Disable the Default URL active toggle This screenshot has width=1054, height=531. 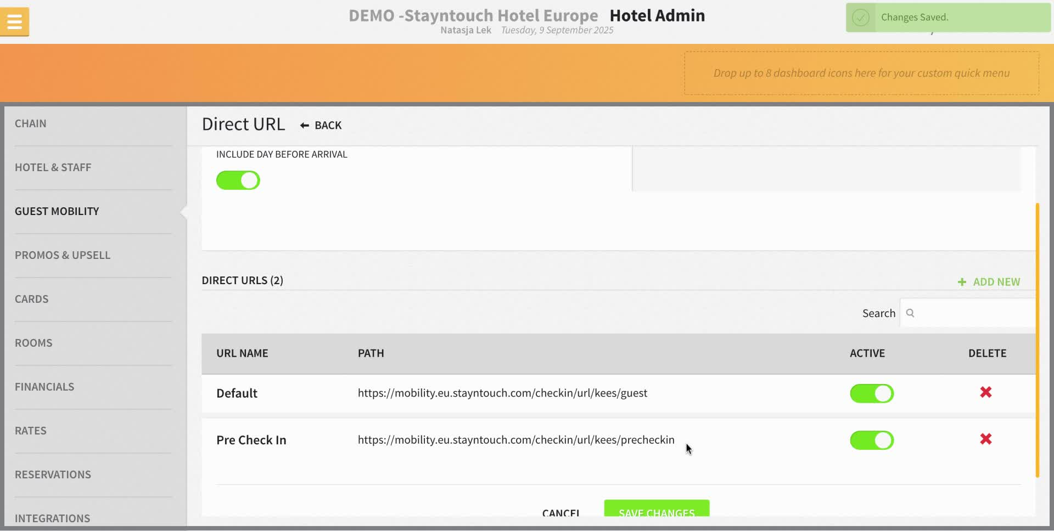pos(872,393)
